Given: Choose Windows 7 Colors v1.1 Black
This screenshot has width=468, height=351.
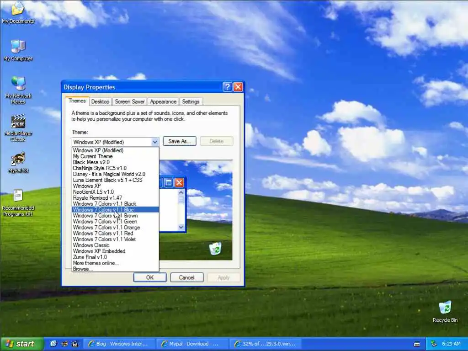Looking at the screenshot, I should click(116, 204).
